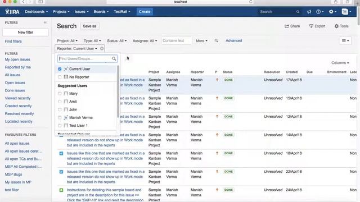Click the browser back arrow

24,2
